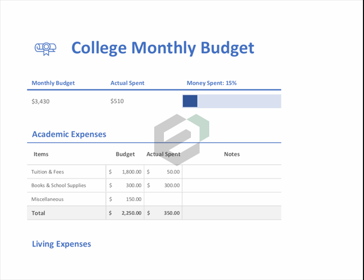Viewport: 364px width, 280px height.
Task: Click the 1,800.00 tuition budget cell
Action: coord(131,172)
